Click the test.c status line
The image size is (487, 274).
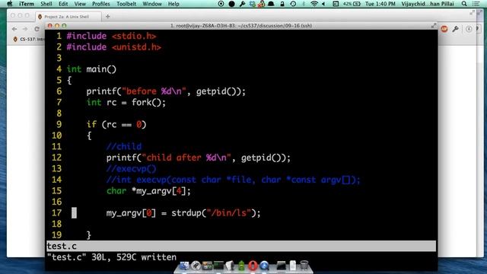tap(241, 246)
